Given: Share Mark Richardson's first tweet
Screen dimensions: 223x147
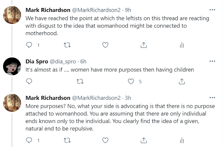Looking at the screenshot, I should pos(143,45).
